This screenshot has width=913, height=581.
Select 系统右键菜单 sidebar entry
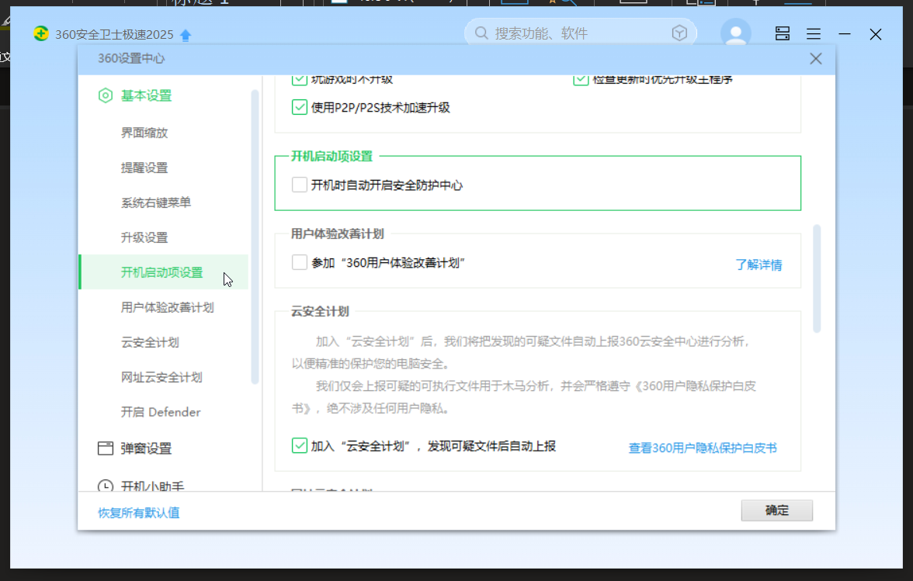pyautogui.click(x=155, y=202)
